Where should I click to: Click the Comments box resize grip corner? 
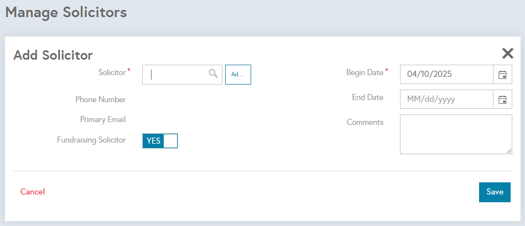click(x=509, y=151)
